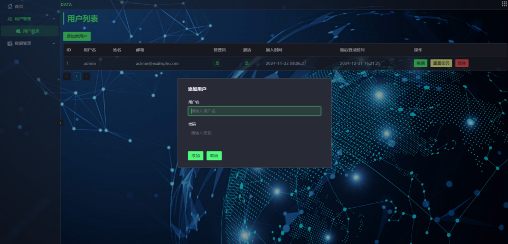Click the 用户名 column header
The height and width of the screenshot is (244, 508).
(90, 50)
